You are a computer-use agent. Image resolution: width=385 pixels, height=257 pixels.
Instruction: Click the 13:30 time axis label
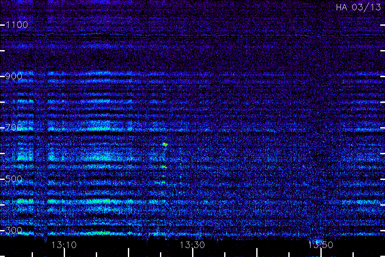pos(192,245)
